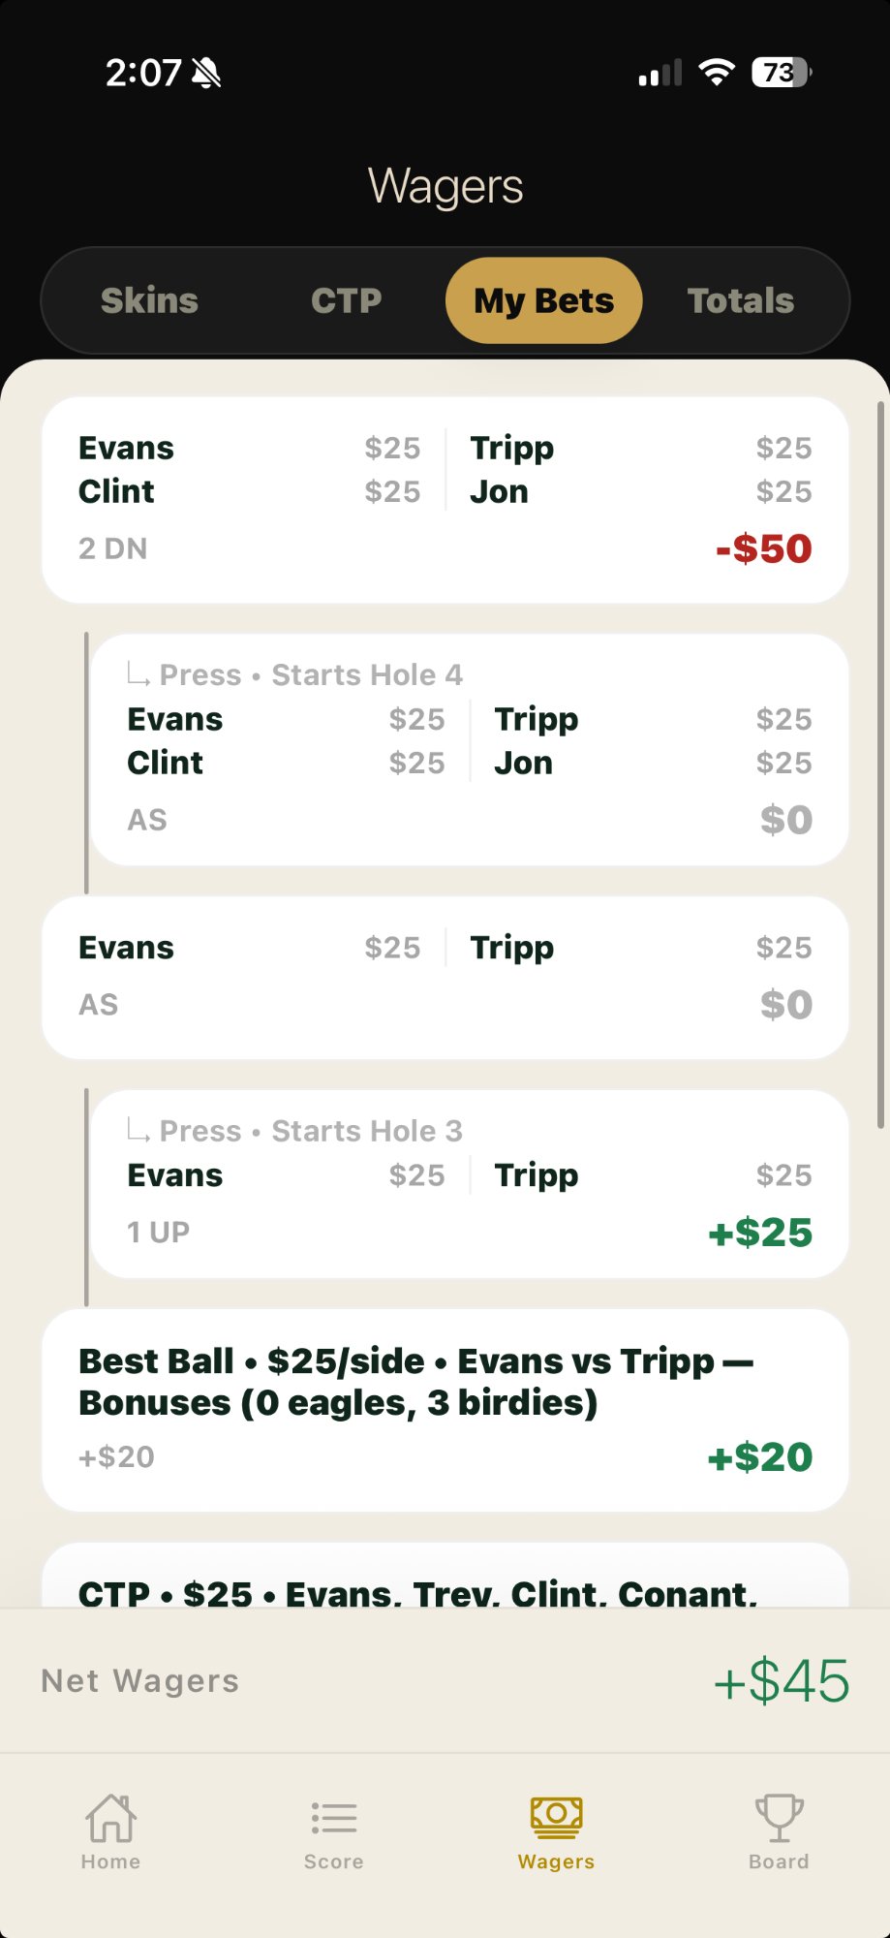Tap the press arrow icon for Hole 4
This screenshot has width=890, height=1938.
click(x=138, y=673)
